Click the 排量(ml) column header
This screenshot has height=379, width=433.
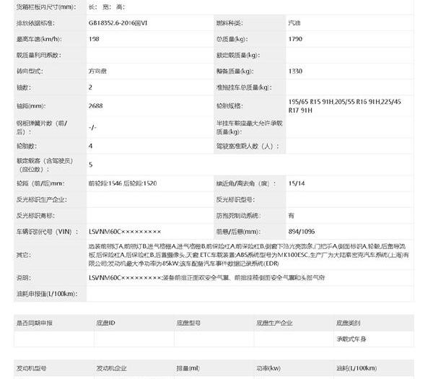(188, 368)
